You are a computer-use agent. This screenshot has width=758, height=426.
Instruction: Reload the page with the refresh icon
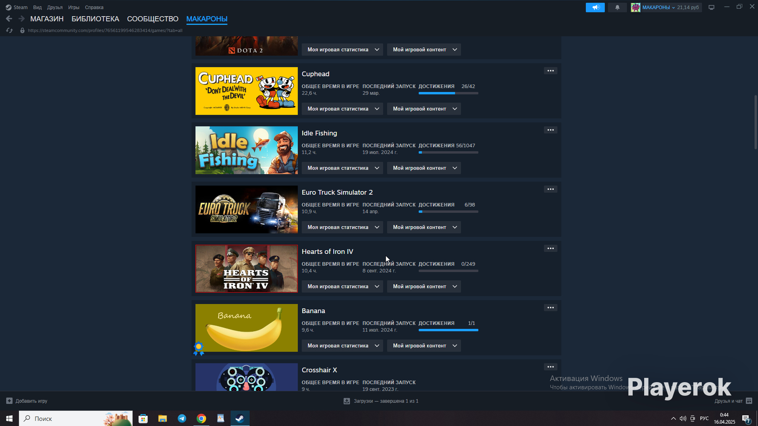(9, 30)
